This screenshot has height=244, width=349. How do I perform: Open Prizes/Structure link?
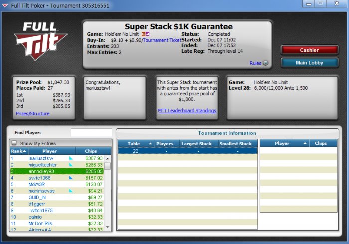click(33, 114)
